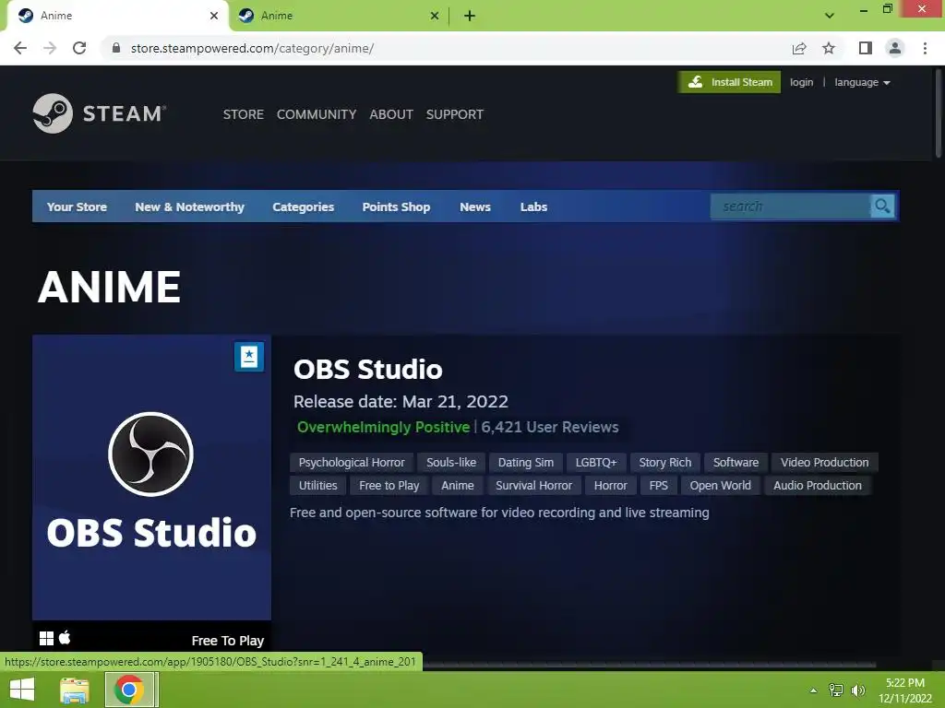Screen dimensions: 945x708
Task: Click Chrome icon in taskbar
Action: (129, 690)
